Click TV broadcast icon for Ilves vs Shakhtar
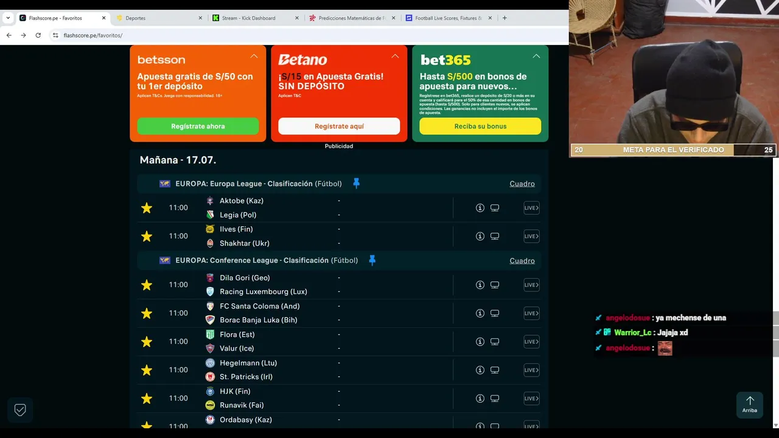The image size is (779, 438). [x=495, y=236]
